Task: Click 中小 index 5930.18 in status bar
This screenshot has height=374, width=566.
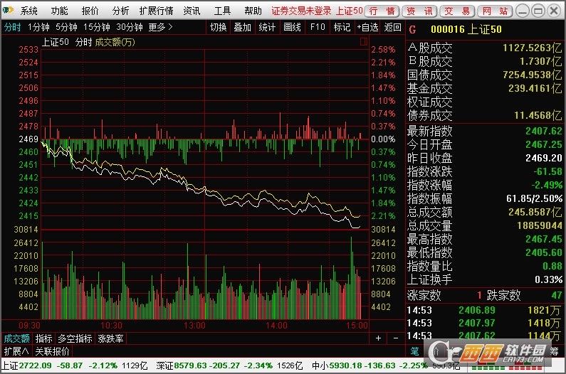Action: [x=347, y=365]
